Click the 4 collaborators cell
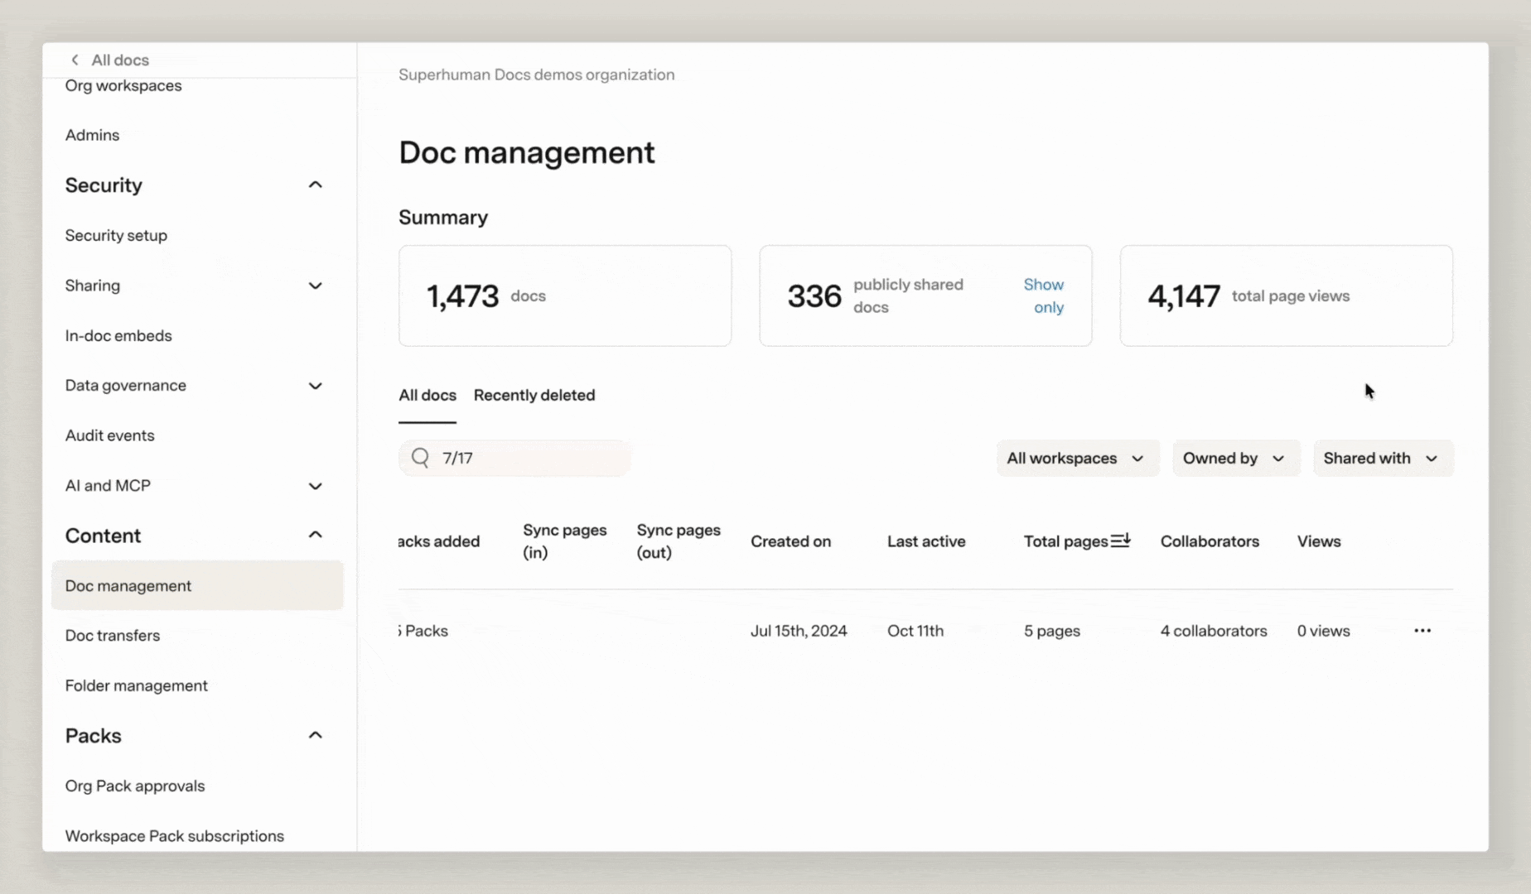This screenshot has height=894, width=1531. (x=1214, y=631)
